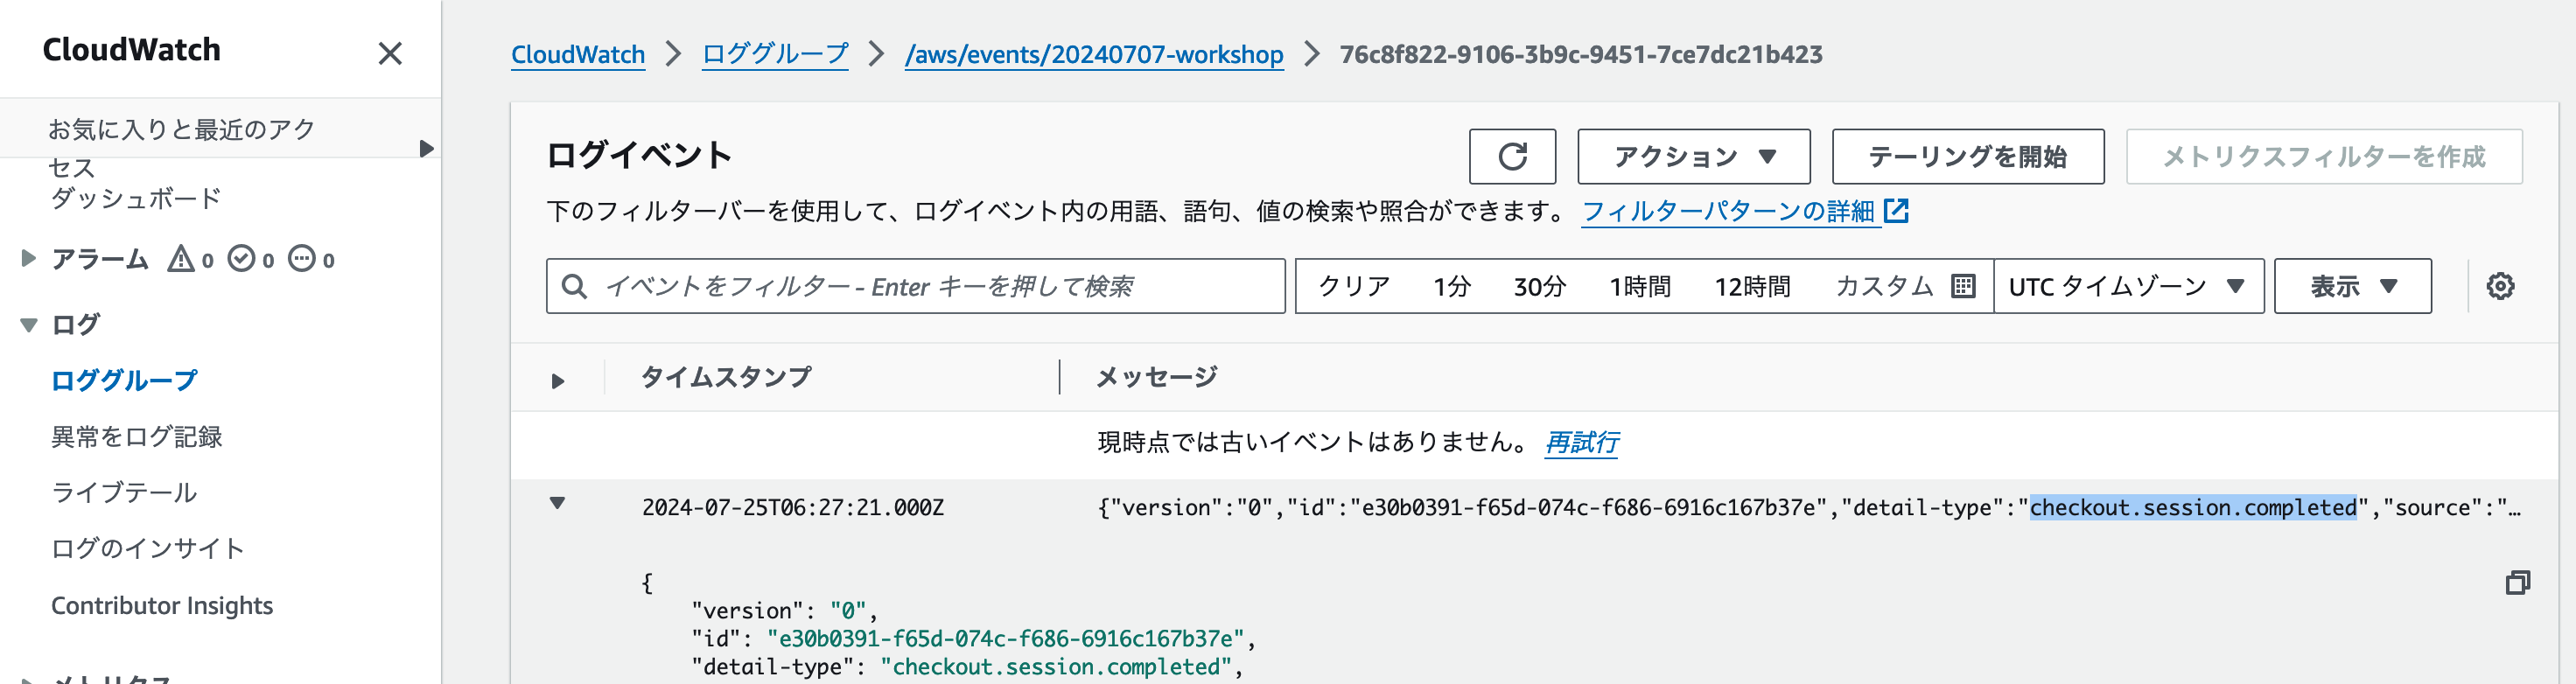The image size is (2576, 684).
Task: Refresh the log events list
Action: (x=1512, y=156)
